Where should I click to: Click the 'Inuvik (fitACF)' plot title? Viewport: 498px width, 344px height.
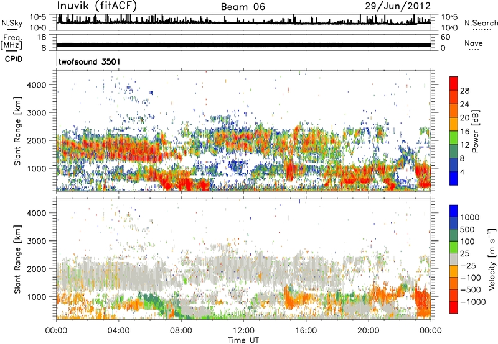97,6
